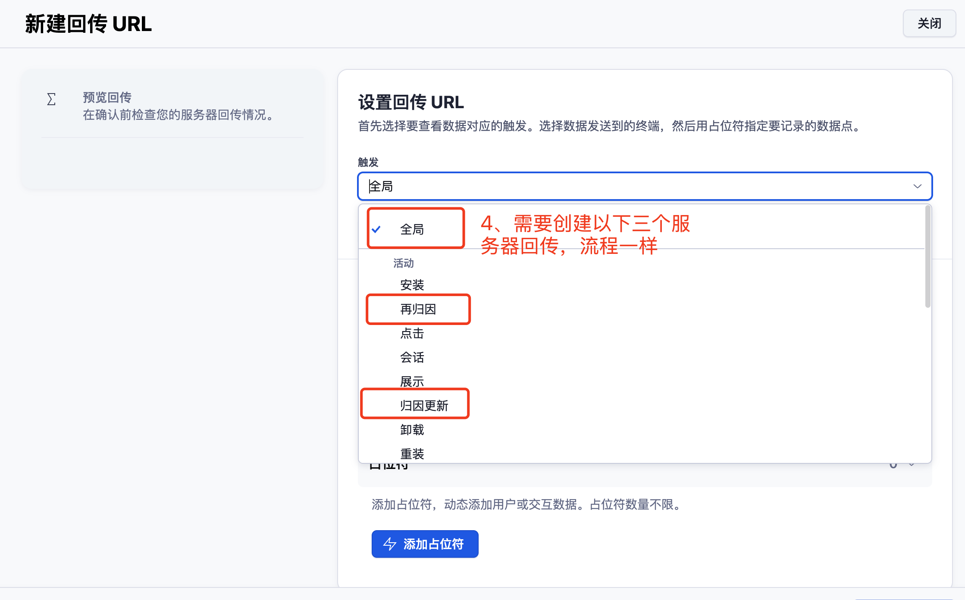
Task: Click the 关闭 button at top right
Action: point(929,23)
